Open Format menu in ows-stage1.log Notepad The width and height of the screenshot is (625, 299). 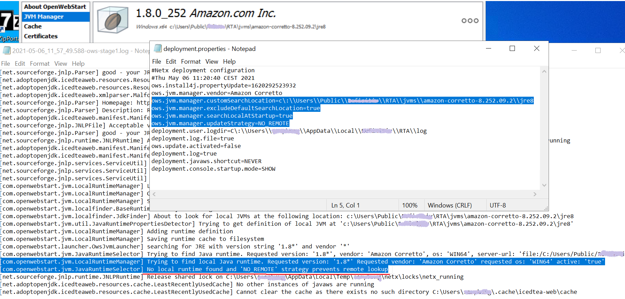tap(40, 64)
